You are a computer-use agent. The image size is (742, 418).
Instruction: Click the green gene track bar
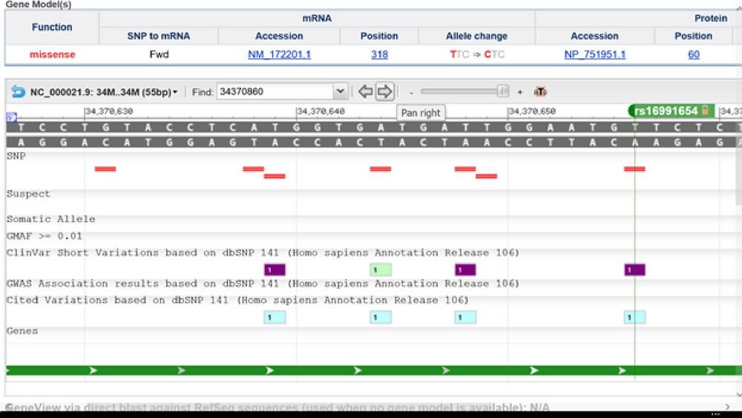[371, 370]
